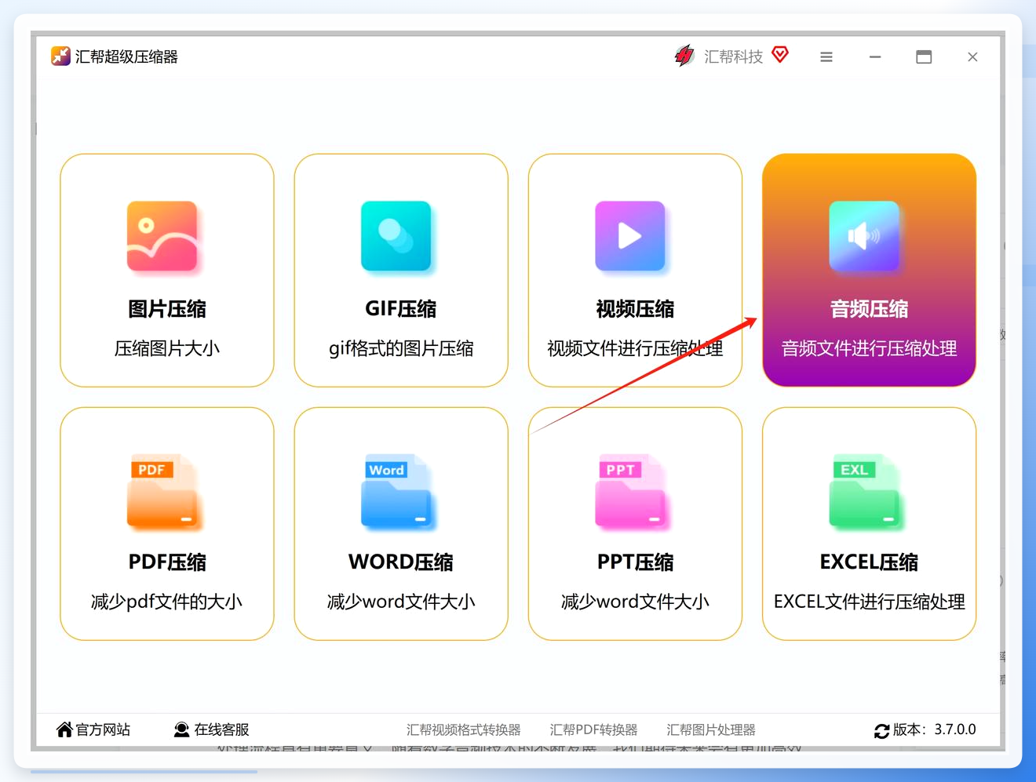Open the 视频压缩 play icon
Image resolution: width=1036 pixels, height=782 pixels.
pos(630,236)
